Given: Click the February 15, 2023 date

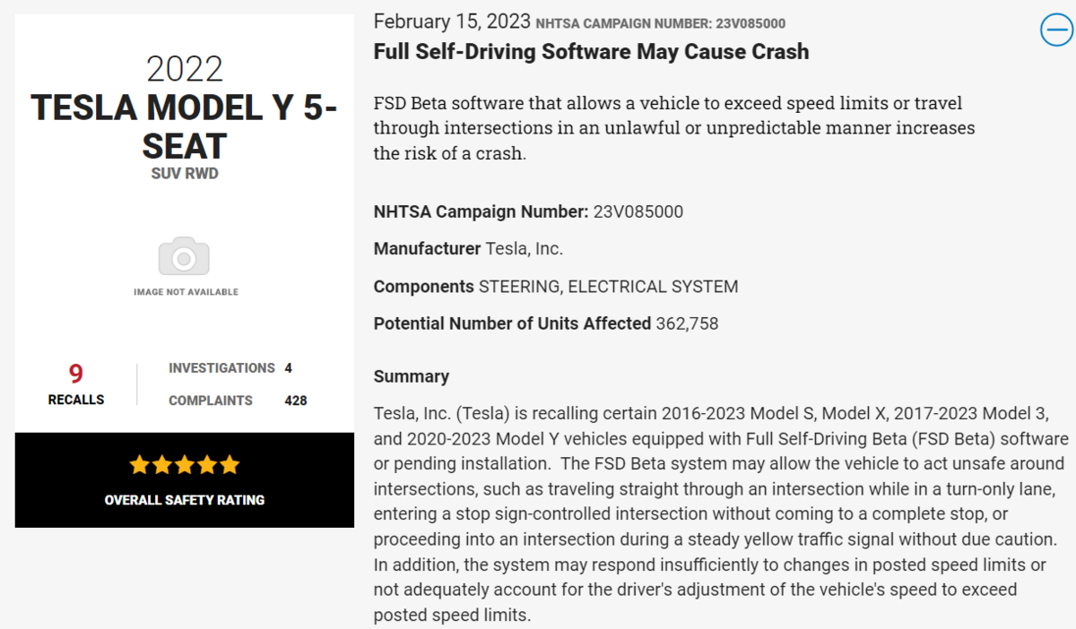Looking at the screenshot, I should tap(452, 22).
